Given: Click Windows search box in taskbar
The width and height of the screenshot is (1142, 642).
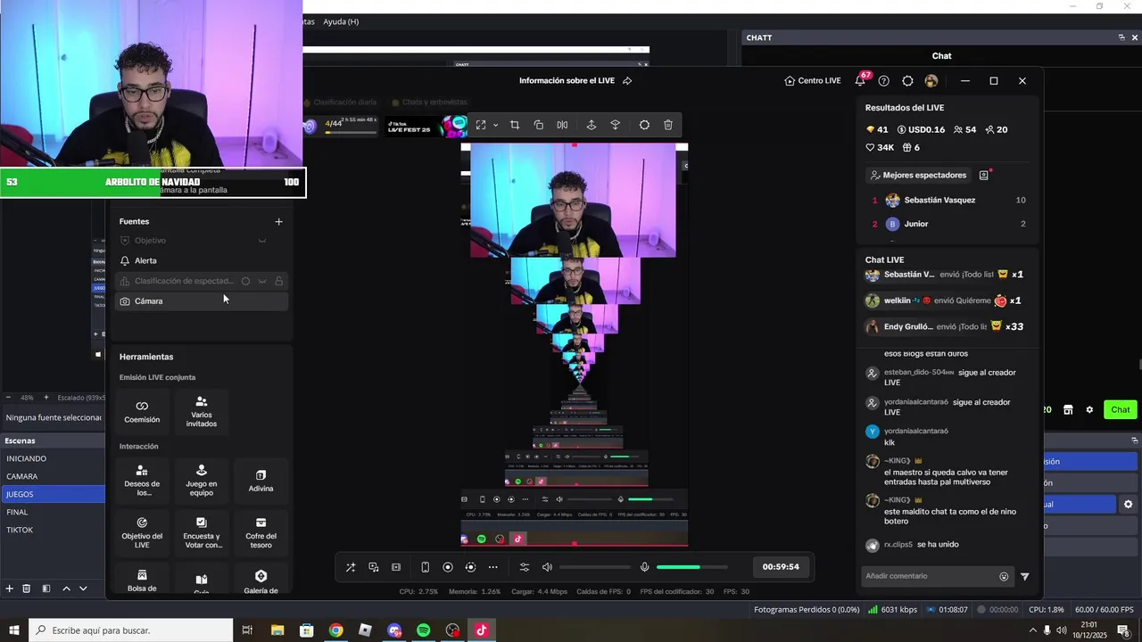Looking at the screenshot, I should click(x=131, y=630).
